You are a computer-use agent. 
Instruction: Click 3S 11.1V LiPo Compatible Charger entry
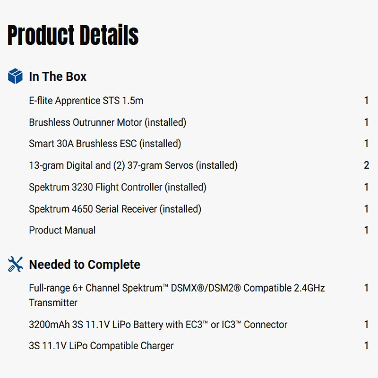(101, 346)
